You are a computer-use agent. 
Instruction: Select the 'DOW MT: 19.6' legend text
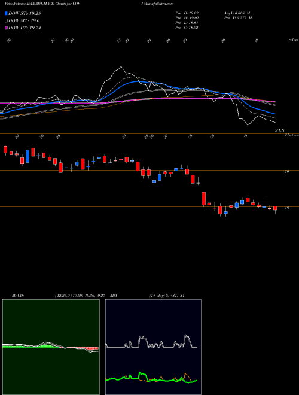[24, 21]
